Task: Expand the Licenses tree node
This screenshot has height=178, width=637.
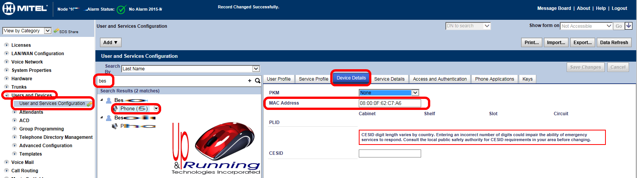Action: click(x=6, y=45)
